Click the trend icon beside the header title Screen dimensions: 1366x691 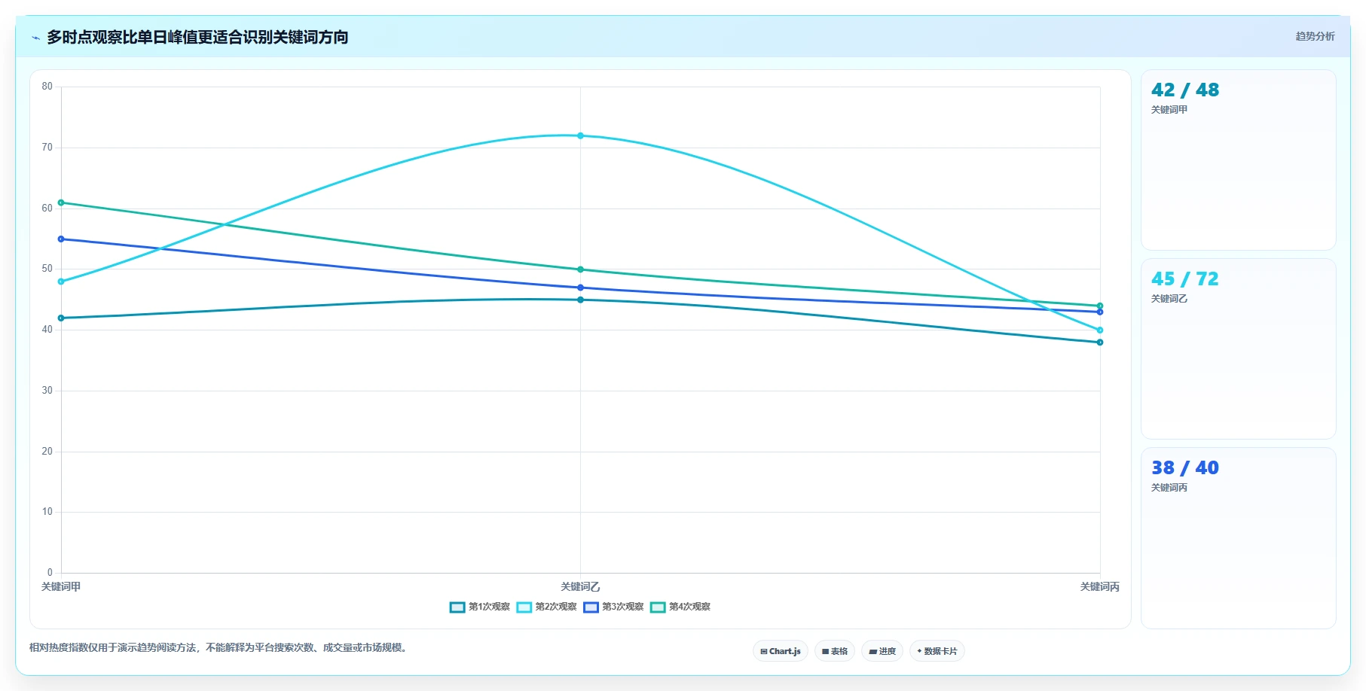pyautogui.click(x=35, y=38)
